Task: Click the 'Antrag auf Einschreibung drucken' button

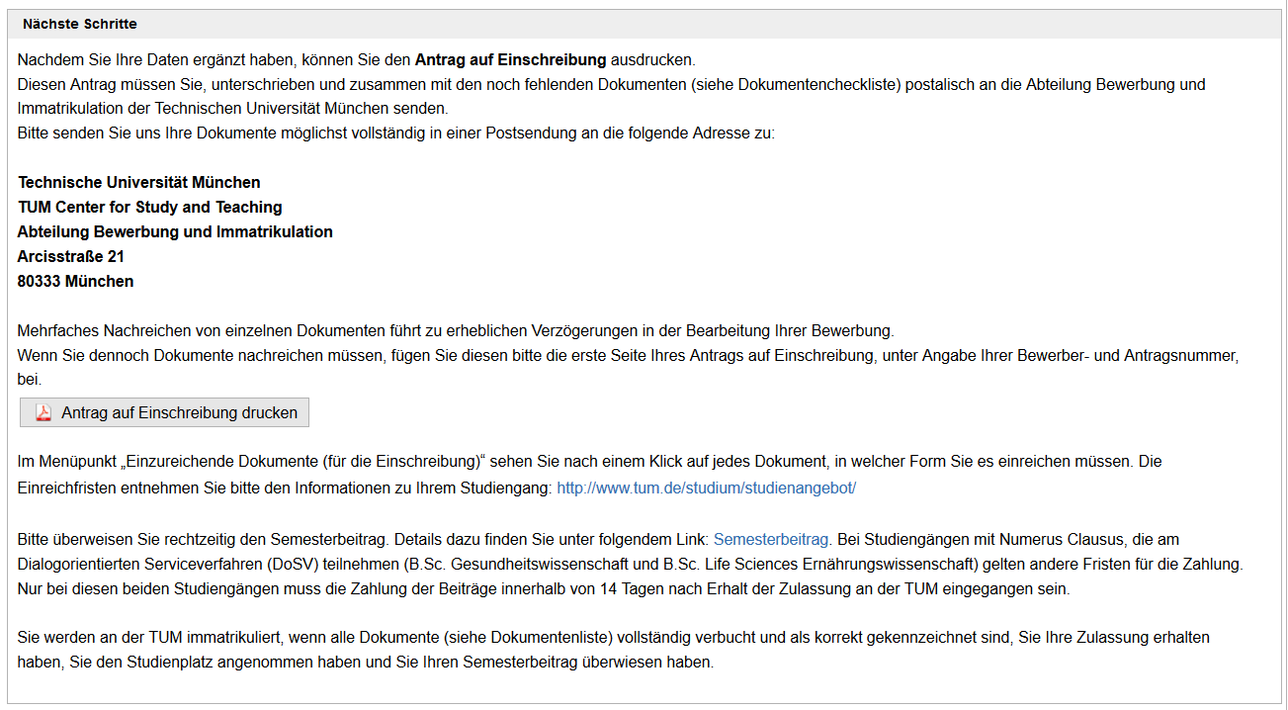Action: (164, 412)
